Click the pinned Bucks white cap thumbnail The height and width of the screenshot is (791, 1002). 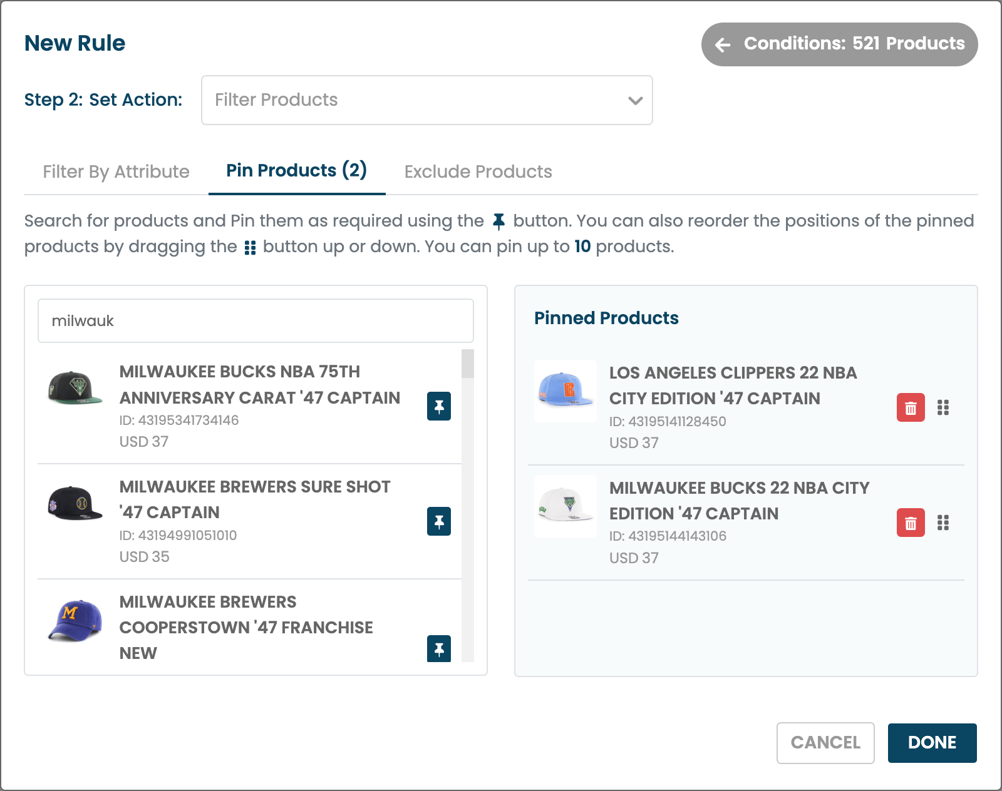point(566,506)
